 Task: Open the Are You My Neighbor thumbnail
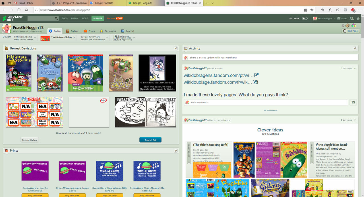(86, 73)
